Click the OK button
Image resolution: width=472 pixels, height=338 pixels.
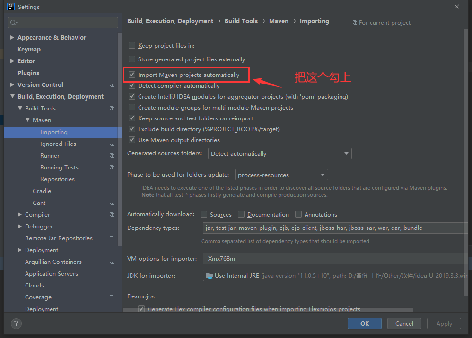click(365, 323)
